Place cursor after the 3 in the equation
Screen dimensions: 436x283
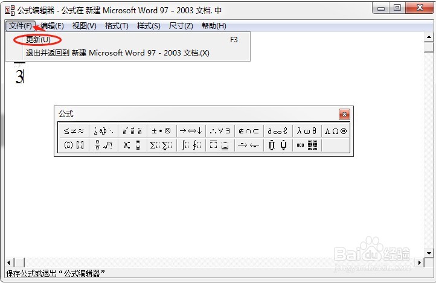click(24, 77)
